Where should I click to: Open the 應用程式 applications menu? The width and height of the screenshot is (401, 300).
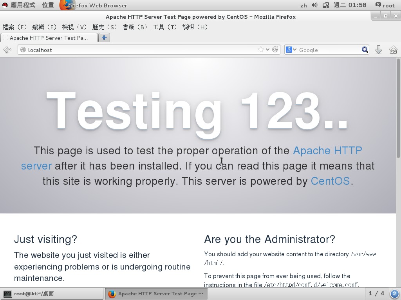click(x=23, y=5)
